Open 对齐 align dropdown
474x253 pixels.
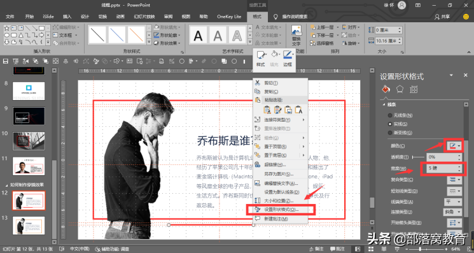click(x=351, y=27)
